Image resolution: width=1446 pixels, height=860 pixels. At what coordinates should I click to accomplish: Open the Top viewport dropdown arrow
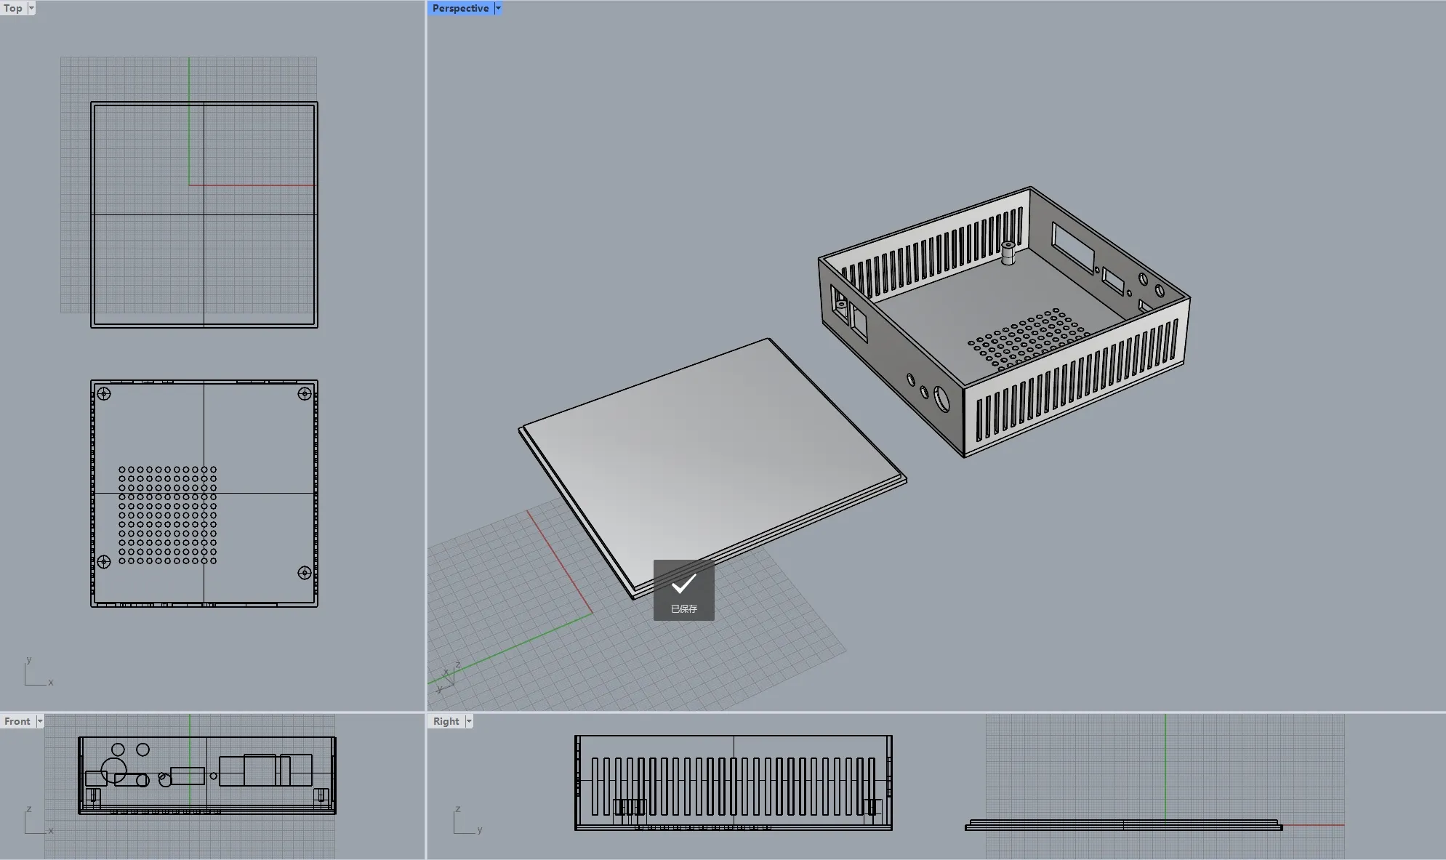[31, 9]
